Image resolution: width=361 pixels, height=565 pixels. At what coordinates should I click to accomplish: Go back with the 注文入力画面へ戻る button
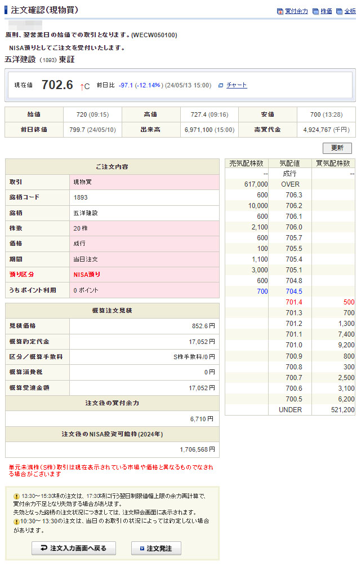click(74, 548)
